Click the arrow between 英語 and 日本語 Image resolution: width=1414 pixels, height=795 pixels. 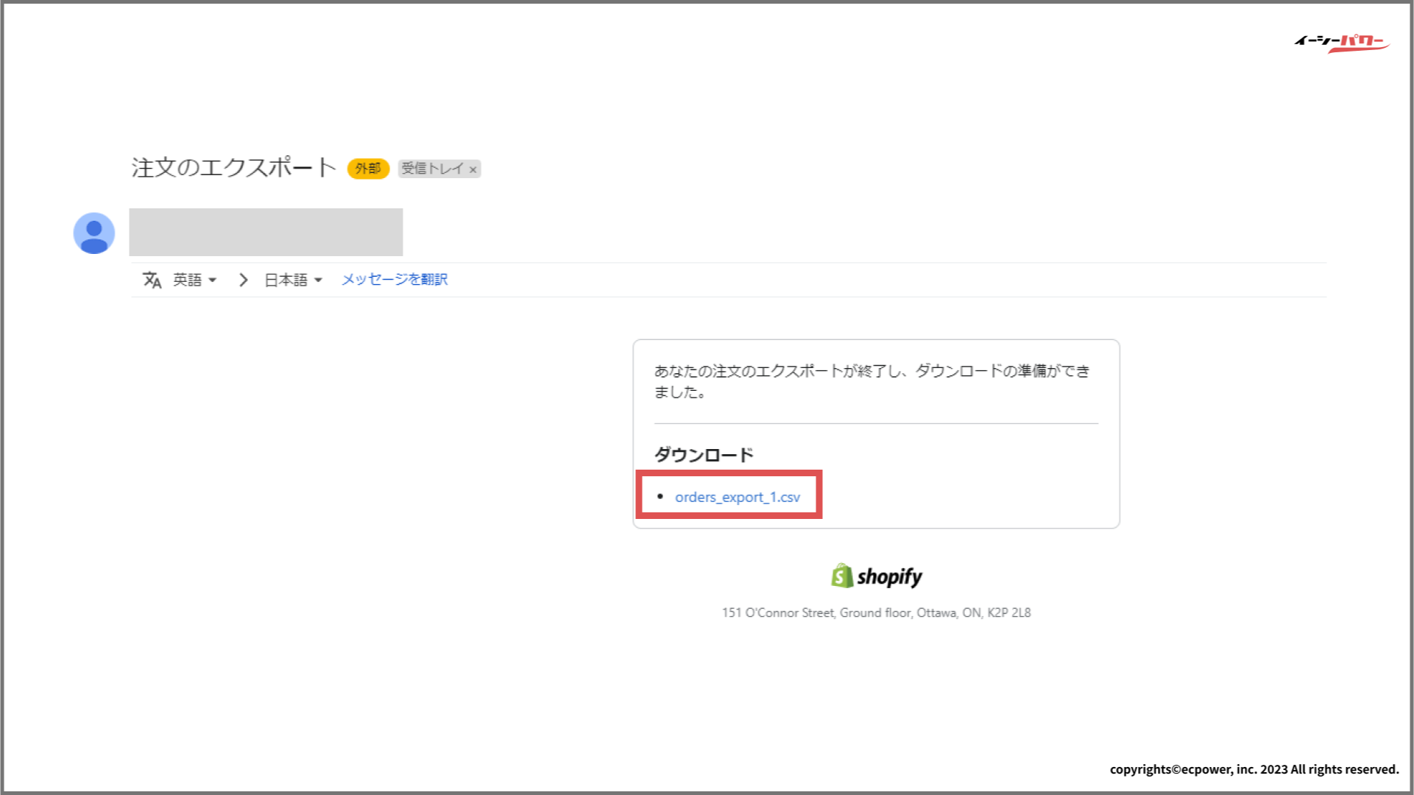(244, 280)
